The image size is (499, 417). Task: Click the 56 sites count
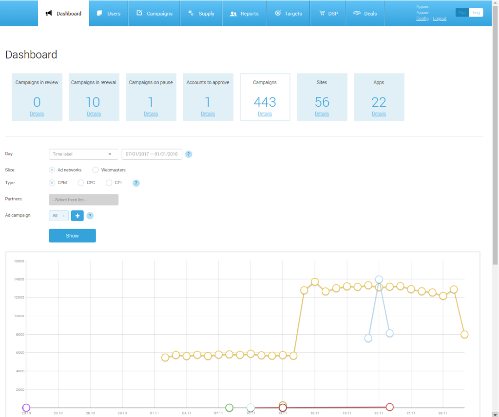tap(322, 102)
